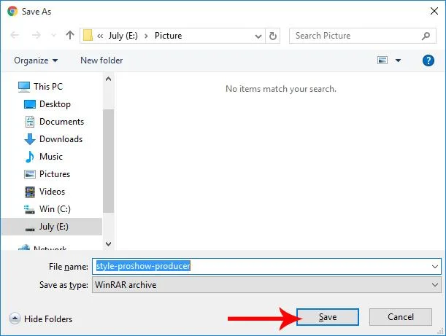
Task: Open the File name history dropdown
Action: (435, 267)
